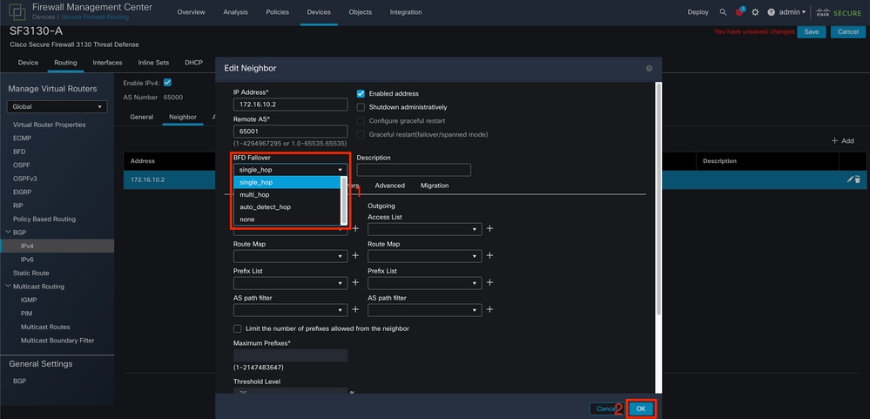870x419 pixels.
Task: Open the notifications alert icon
Action: (x=739, y=12)
